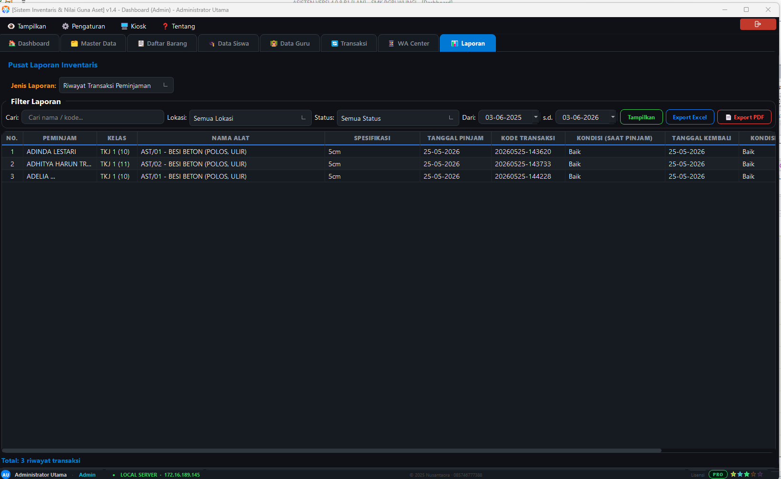This screenshot has height=479, width=781.
Task: Click the PRO license badge
Action: tap(718, 474)
